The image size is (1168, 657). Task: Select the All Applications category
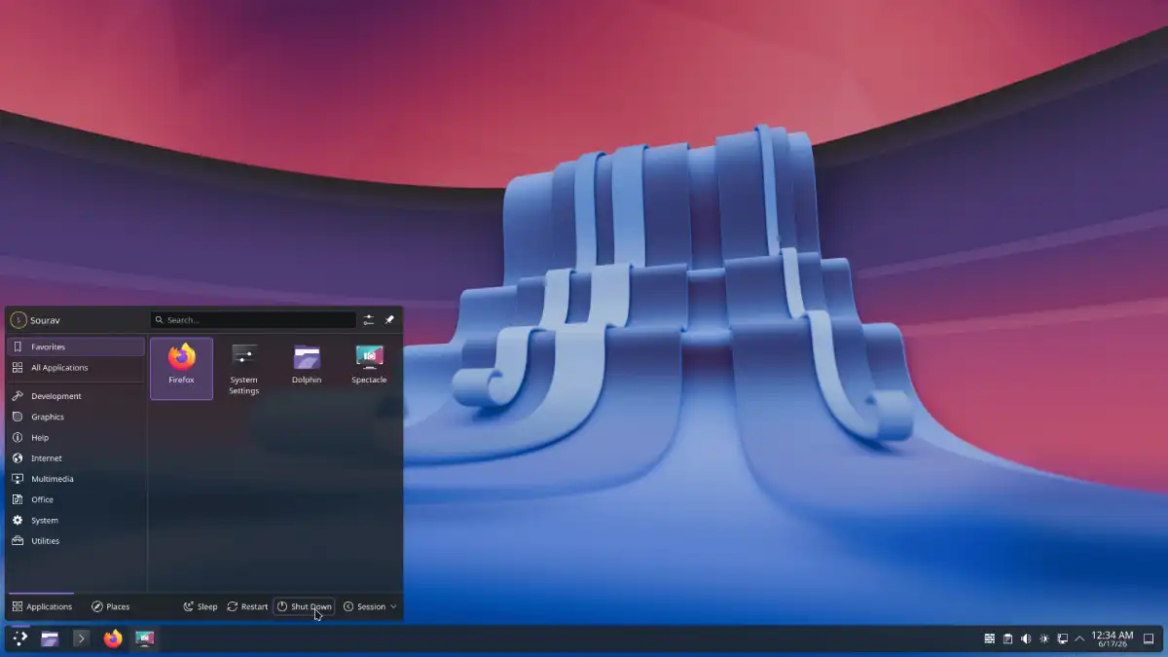tap(76, 368)
